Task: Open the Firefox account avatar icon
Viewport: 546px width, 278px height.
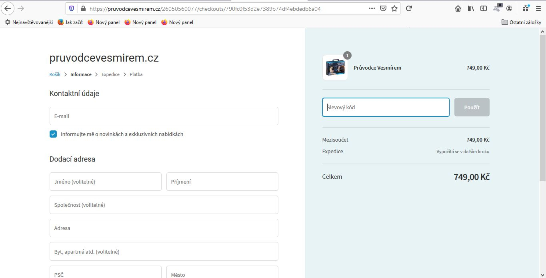Action: coord(509,8)
